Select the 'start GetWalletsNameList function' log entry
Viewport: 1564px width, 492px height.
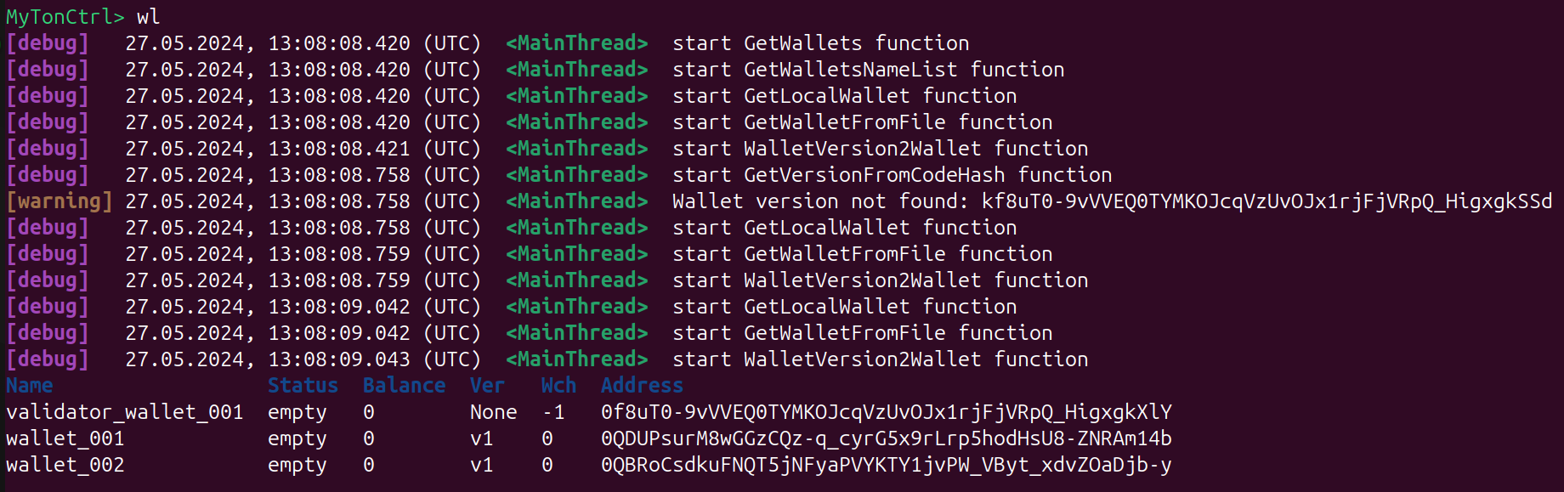[x=868, y=70]
